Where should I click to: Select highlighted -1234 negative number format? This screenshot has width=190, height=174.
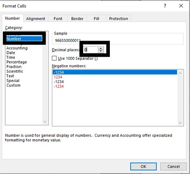click(x=115, y=72)
